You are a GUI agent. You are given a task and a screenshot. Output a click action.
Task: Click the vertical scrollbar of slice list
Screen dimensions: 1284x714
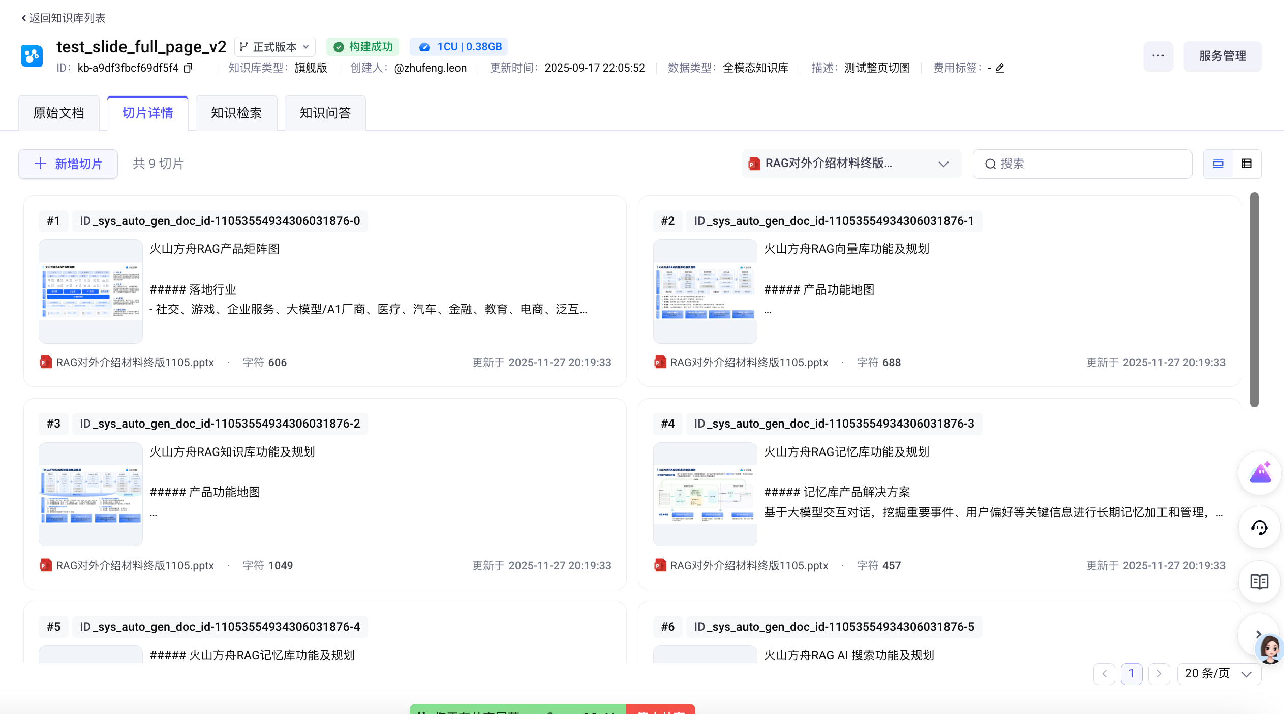(1255, 300)
